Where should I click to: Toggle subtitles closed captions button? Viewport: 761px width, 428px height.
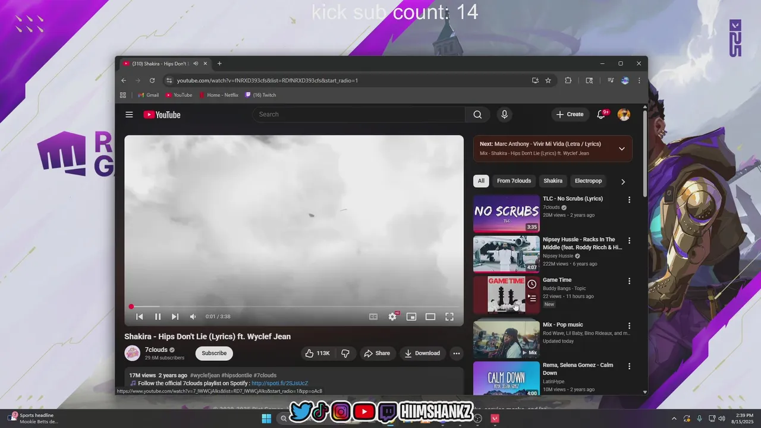(x=373, y=317)
